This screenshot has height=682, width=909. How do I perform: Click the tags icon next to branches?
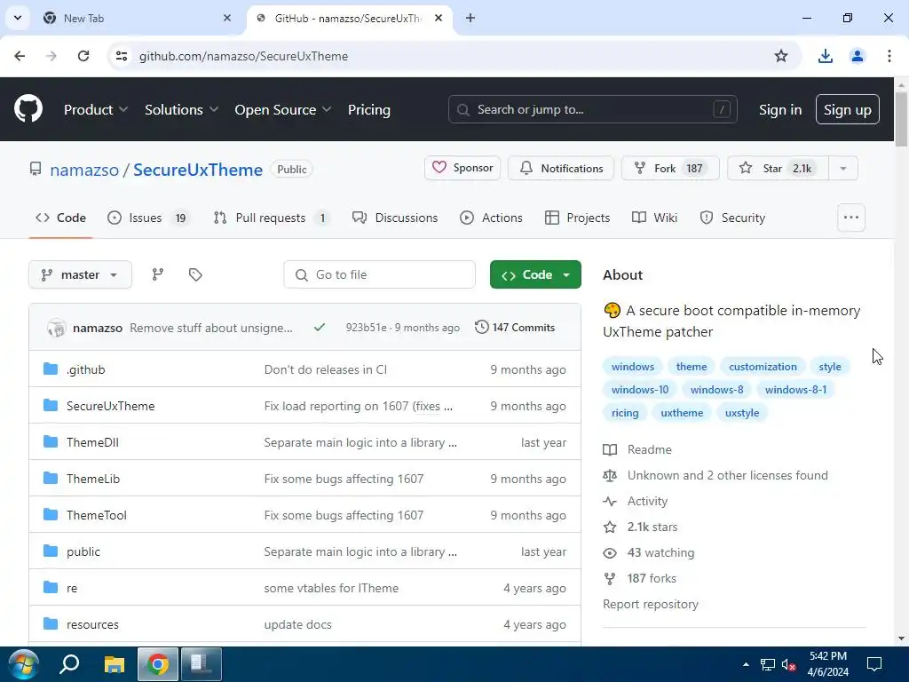point(195,274)
